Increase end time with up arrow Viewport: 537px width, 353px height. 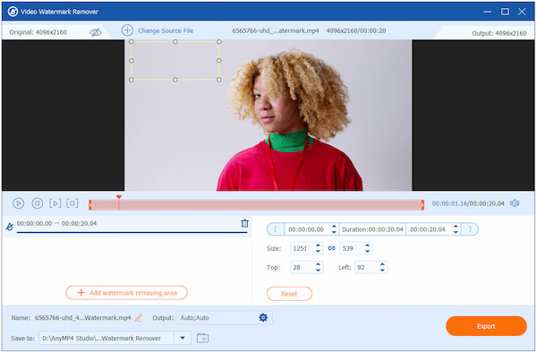(x=456, y=227)
